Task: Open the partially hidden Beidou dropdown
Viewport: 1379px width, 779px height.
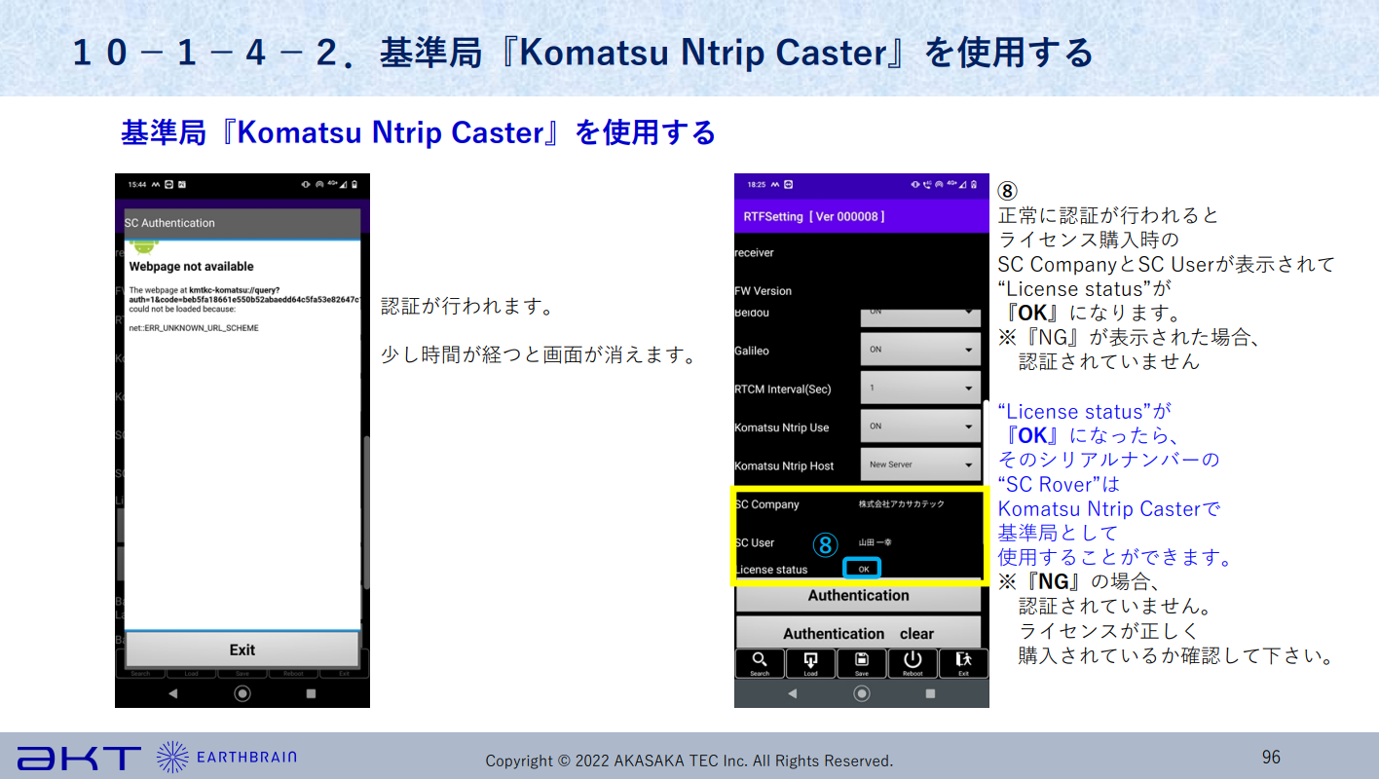Action: click(920, 316)
